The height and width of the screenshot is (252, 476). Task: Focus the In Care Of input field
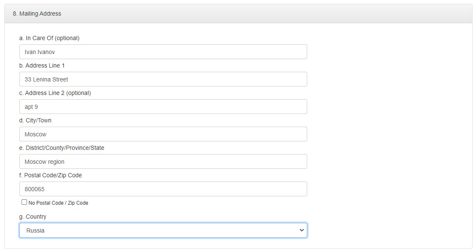point(163,52)
